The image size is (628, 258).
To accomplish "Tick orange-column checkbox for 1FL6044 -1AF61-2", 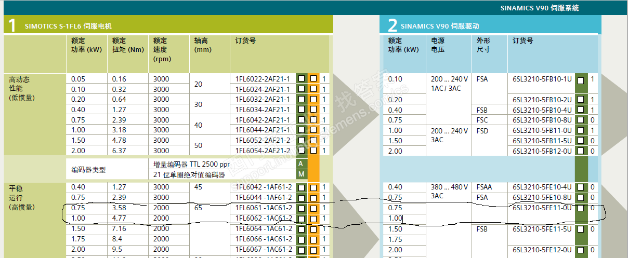I will click(313, 198).
